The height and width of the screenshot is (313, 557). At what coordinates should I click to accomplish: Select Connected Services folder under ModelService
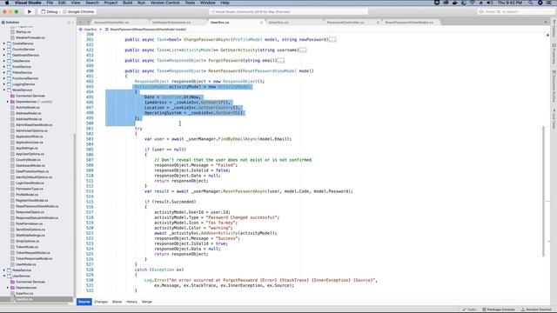pos(30,96)
